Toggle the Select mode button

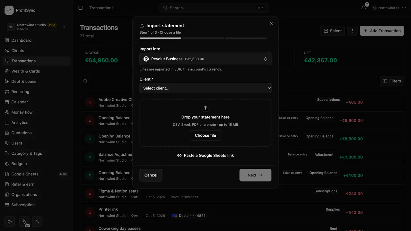(x=333, y=31)
